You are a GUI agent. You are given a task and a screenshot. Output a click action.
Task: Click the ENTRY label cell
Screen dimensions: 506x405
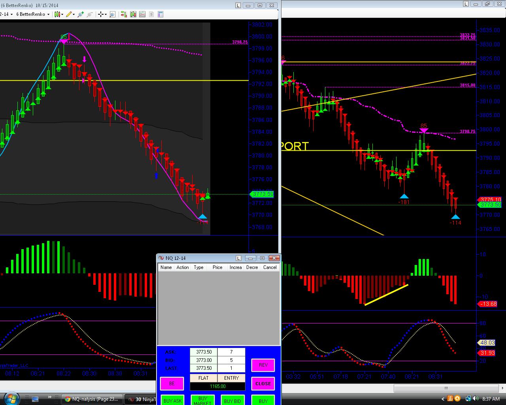[232, 378]
